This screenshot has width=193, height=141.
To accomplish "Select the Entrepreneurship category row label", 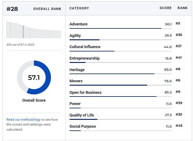I will pyautogui.click(x=84, y=58).
